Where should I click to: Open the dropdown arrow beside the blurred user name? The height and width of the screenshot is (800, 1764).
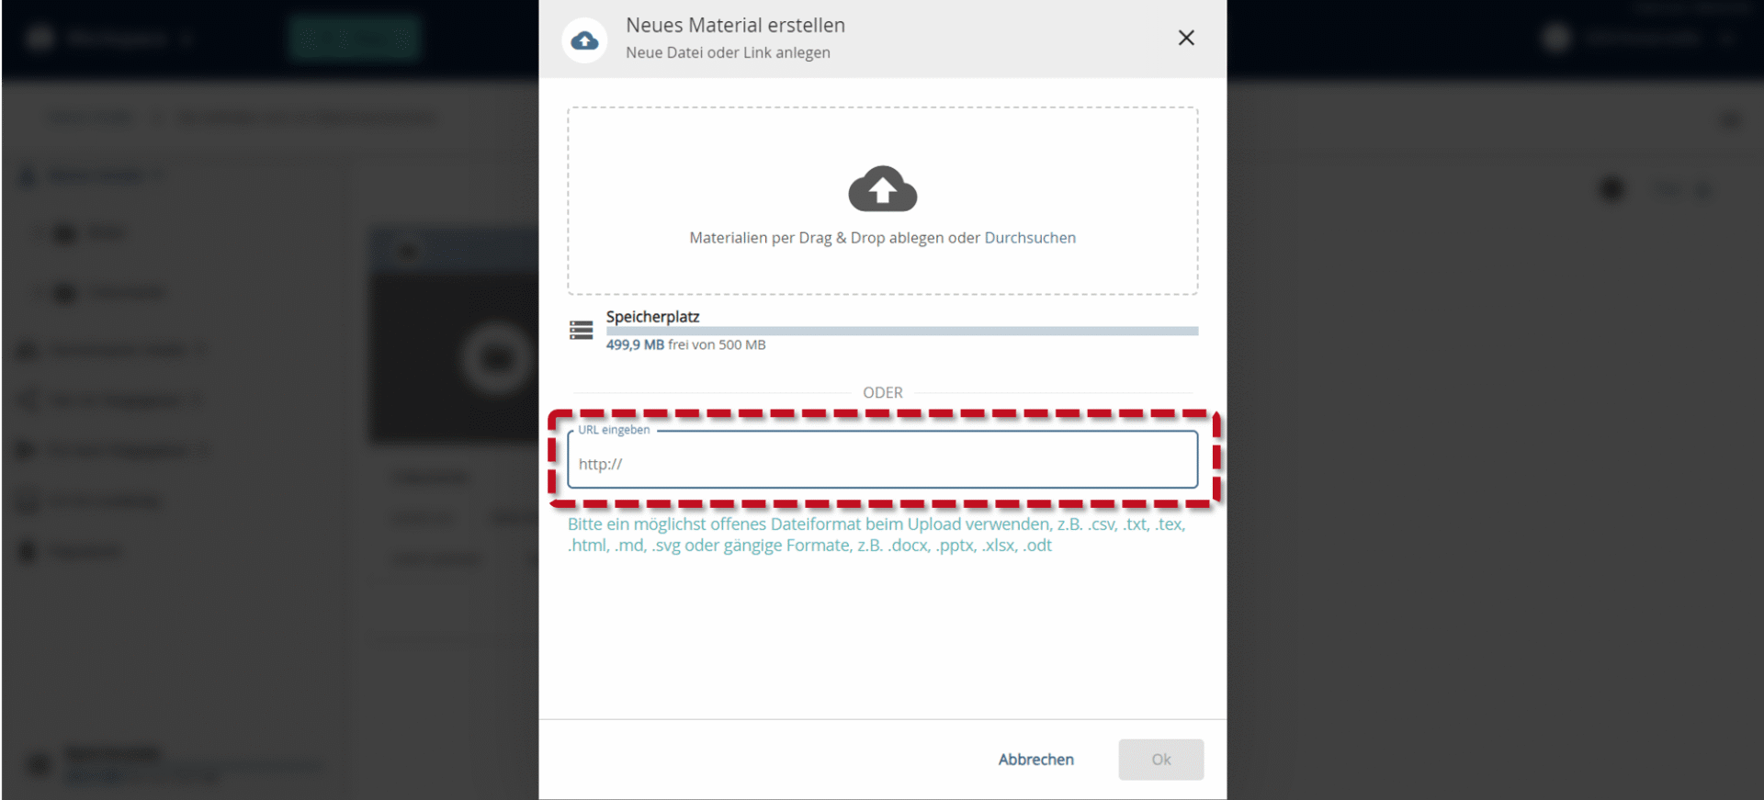(x=1728, y=39)
